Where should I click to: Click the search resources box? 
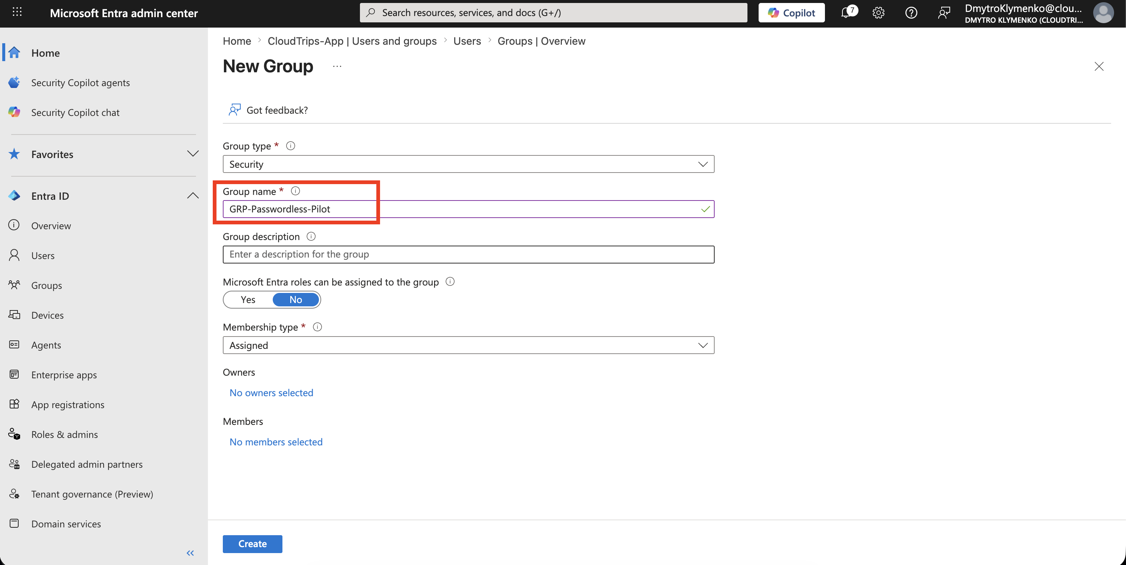[553, 13]
